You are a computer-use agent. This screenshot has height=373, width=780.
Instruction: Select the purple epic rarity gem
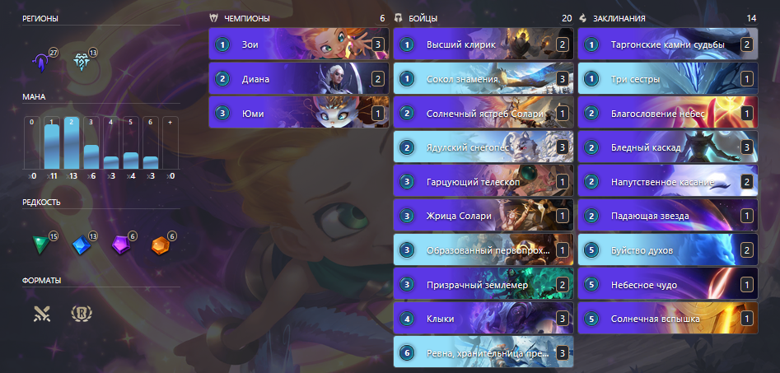click(x=121, y=245)
